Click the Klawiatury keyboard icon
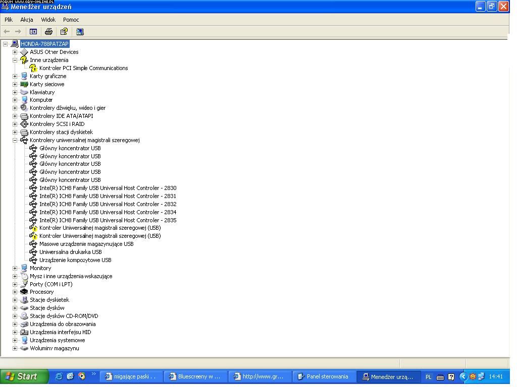517x387 pixels. point(24,92)
